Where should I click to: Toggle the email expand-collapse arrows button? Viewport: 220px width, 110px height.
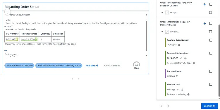8,12
